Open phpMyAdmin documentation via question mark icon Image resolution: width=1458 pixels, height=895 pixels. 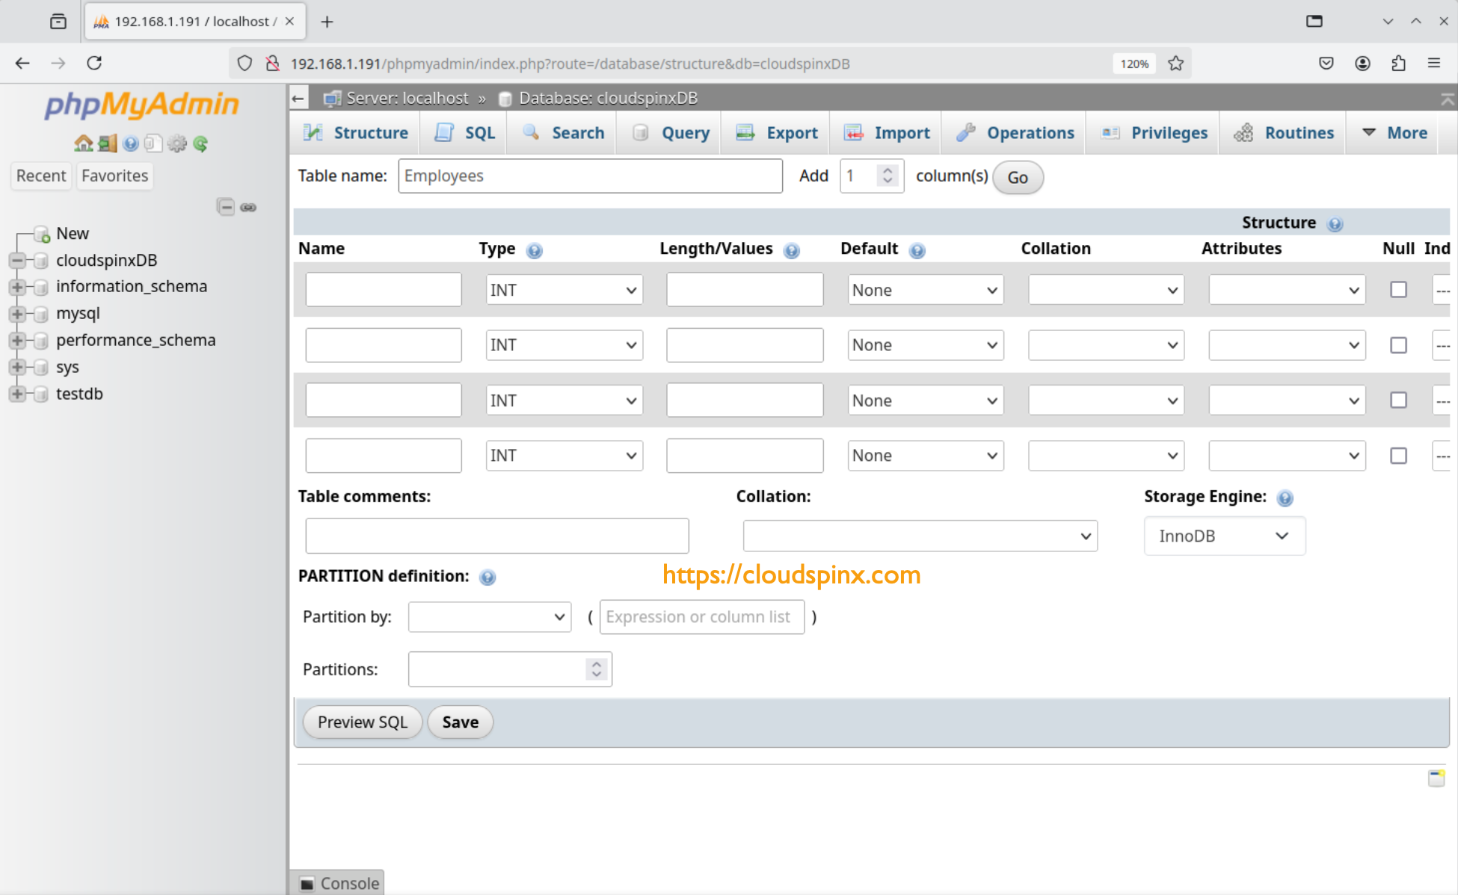click(x=131, y=143)
